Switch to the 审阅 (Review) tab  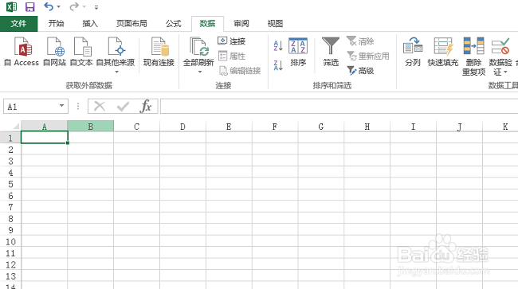point(241,23)
